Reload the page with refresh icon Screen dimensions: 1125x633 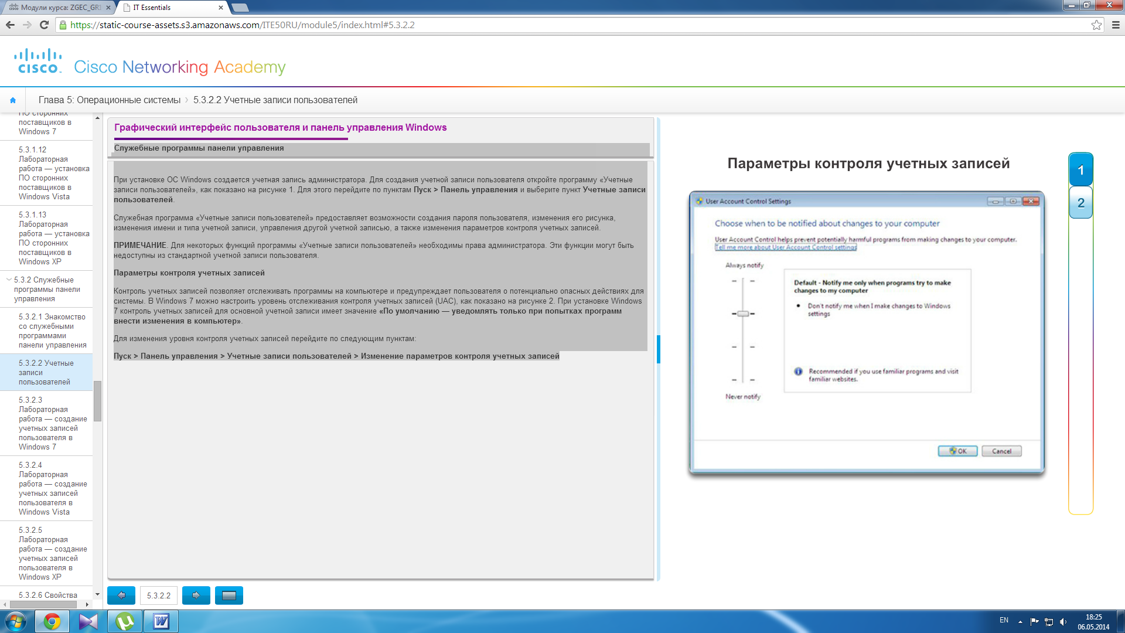[x=44, y=25]
